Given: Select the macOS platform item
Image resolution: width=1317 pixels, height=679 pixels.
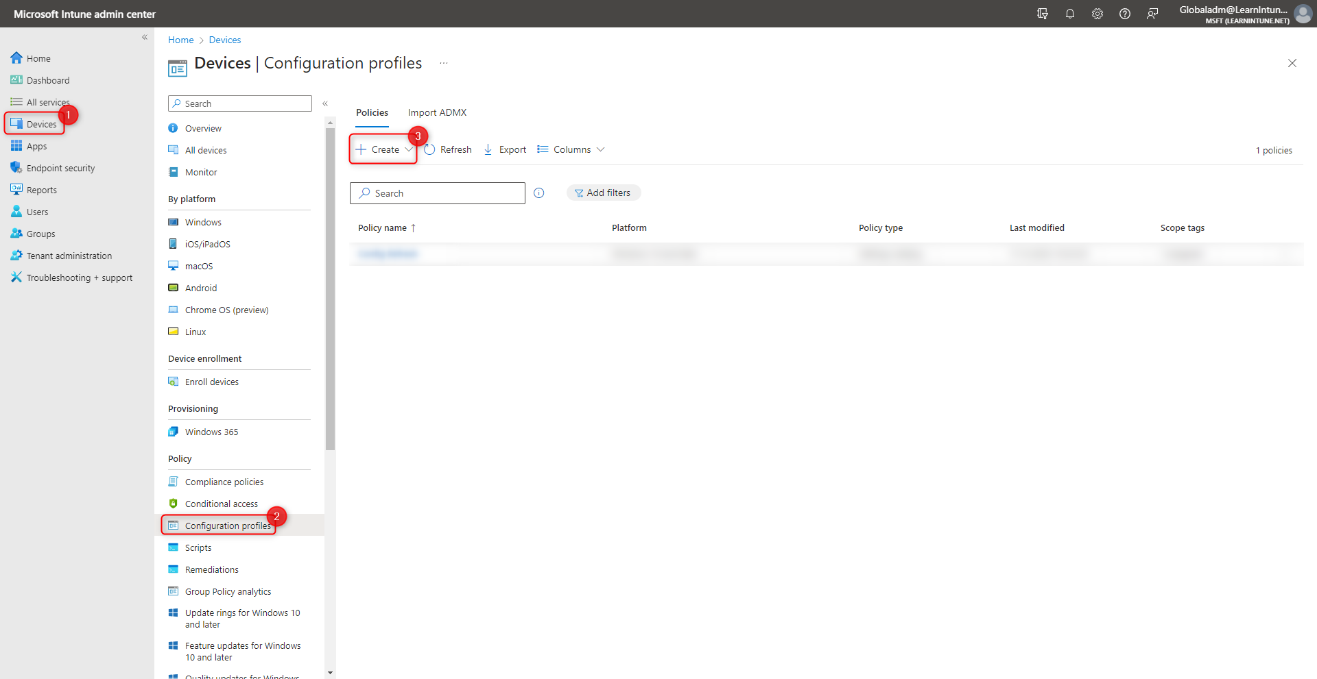Looking at the screenshot, I should [x=199, y=266].
